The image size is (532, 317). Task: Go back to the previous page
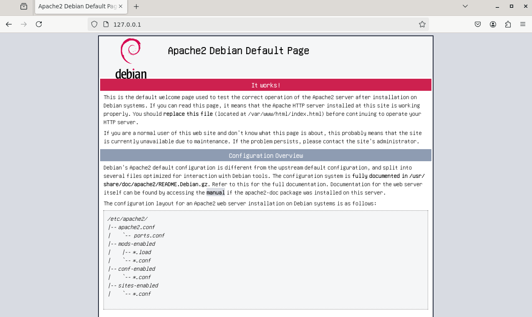[9, 24]
